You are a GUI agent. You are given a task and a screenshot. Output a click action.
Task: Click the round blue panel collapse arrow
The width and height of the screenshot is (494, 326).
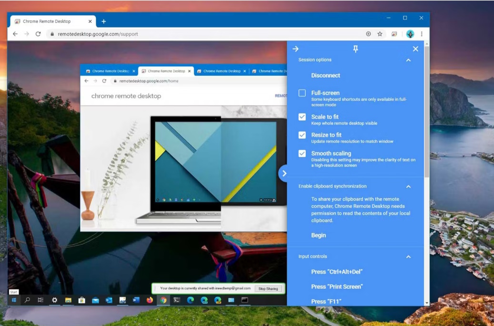point(284,173)
